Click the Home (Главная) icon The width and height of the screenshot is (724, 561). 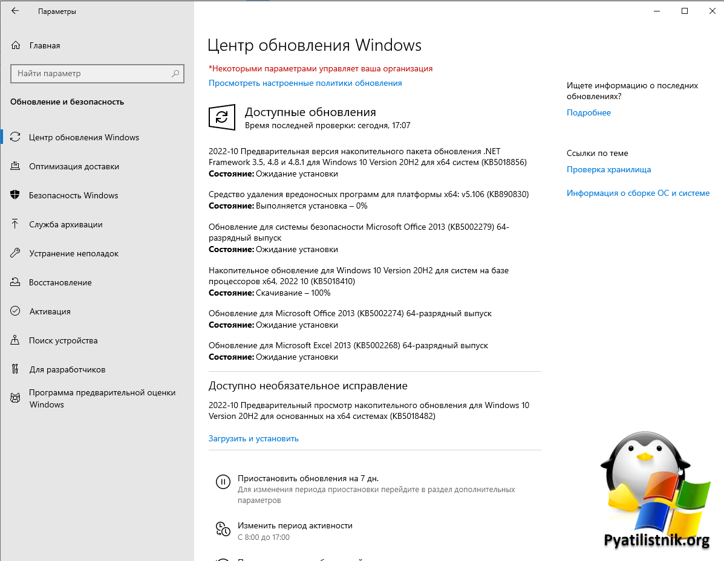pos(16,45)
